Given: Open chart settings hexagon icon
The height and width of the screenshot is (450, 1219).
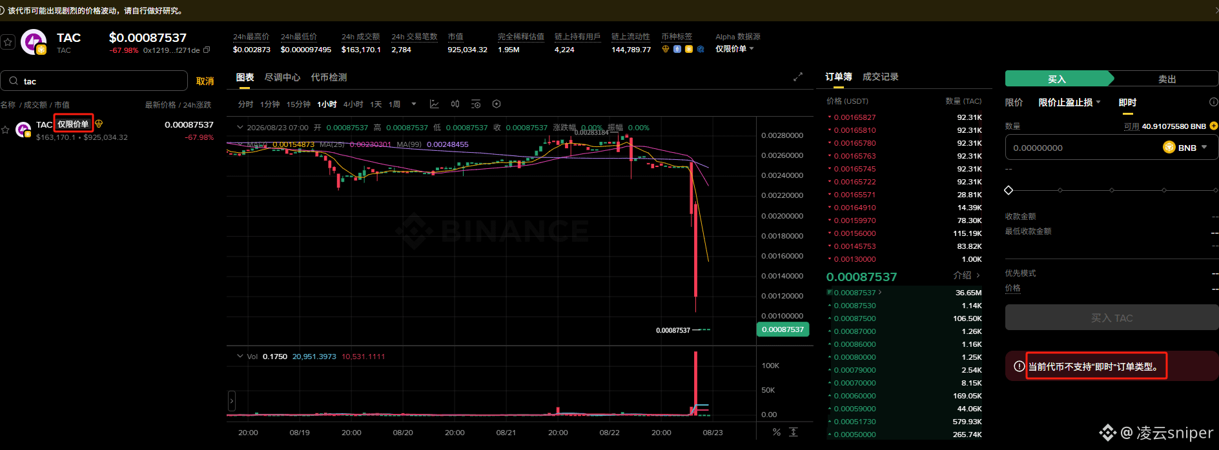Looking at the screenshot, I should [x=497, y=104].
